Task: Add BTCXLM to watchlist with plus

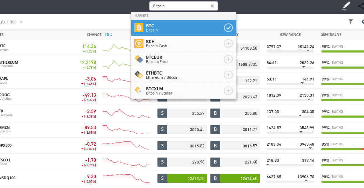Action: [x=228, y=91]
